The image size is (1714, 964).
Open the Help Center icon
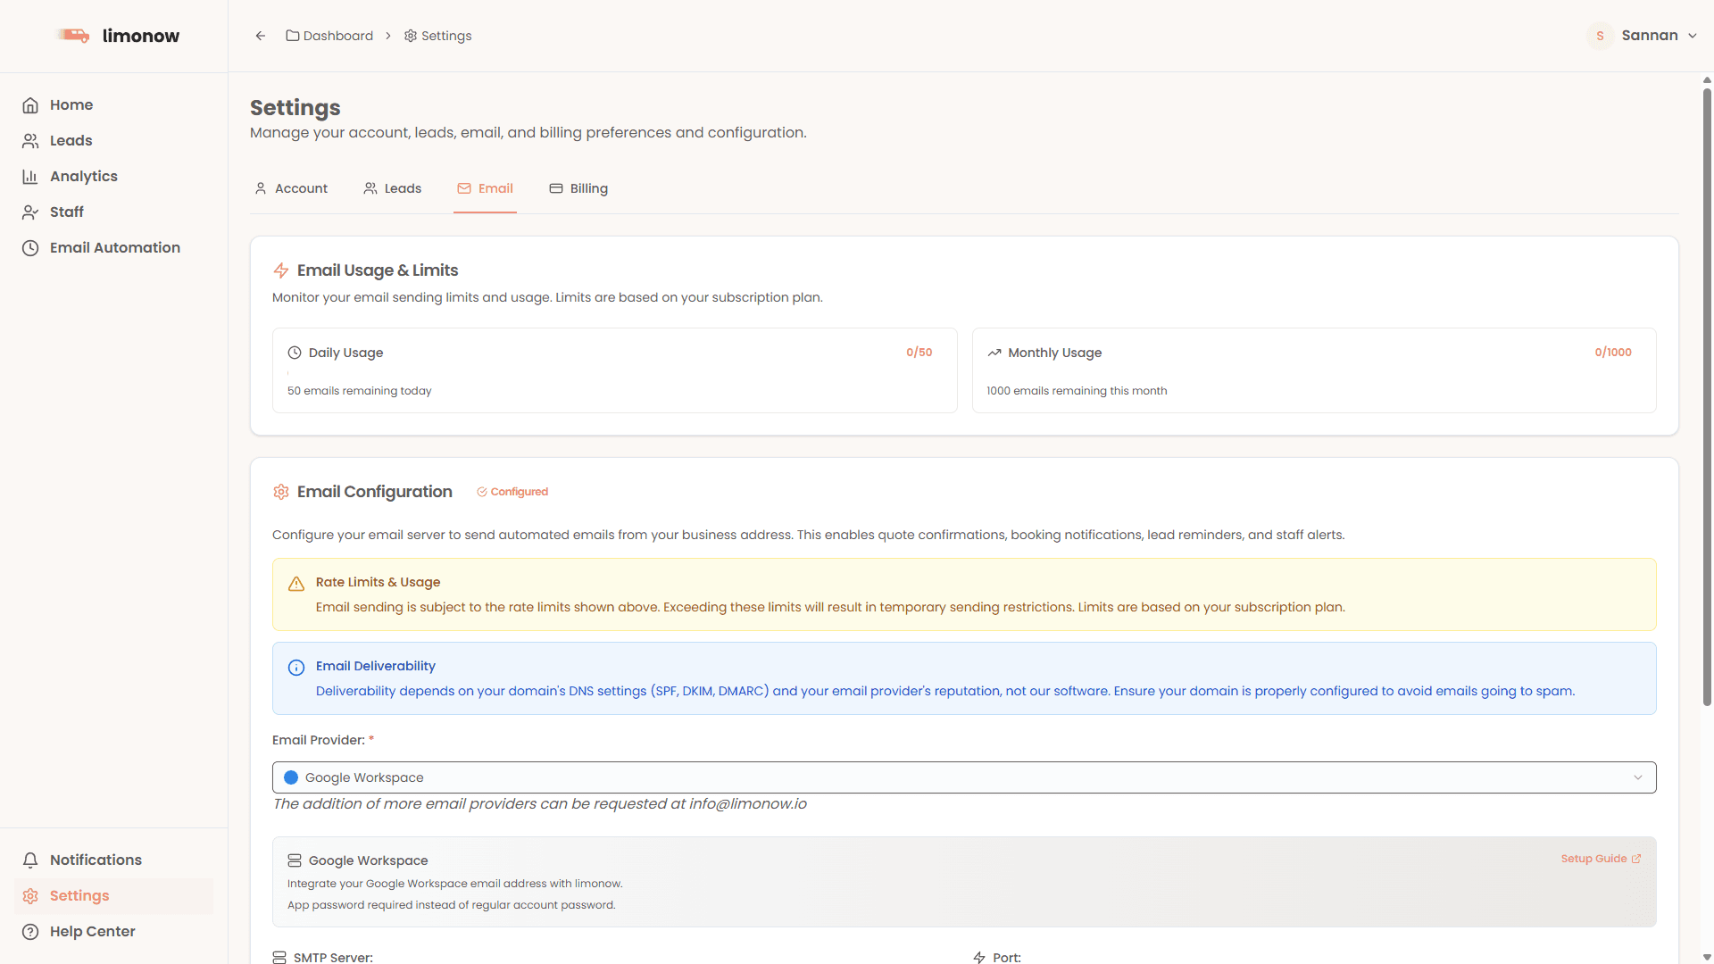tap(30, 931)
